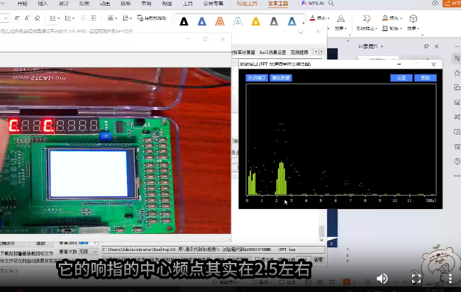
Task: Open the 形状样式 dropdown in the ribbon
Action: (x=367, y=28)
